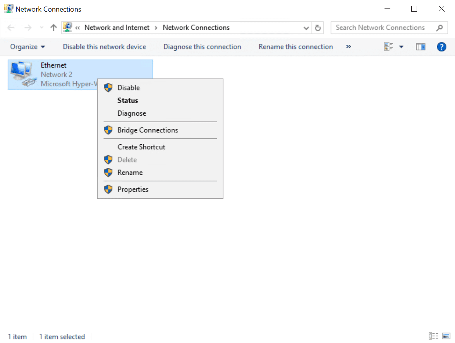The height and width of the screenshot is (343, 455).
Task: Select the Network Connections breadcrumb
Action: (196, 27)
